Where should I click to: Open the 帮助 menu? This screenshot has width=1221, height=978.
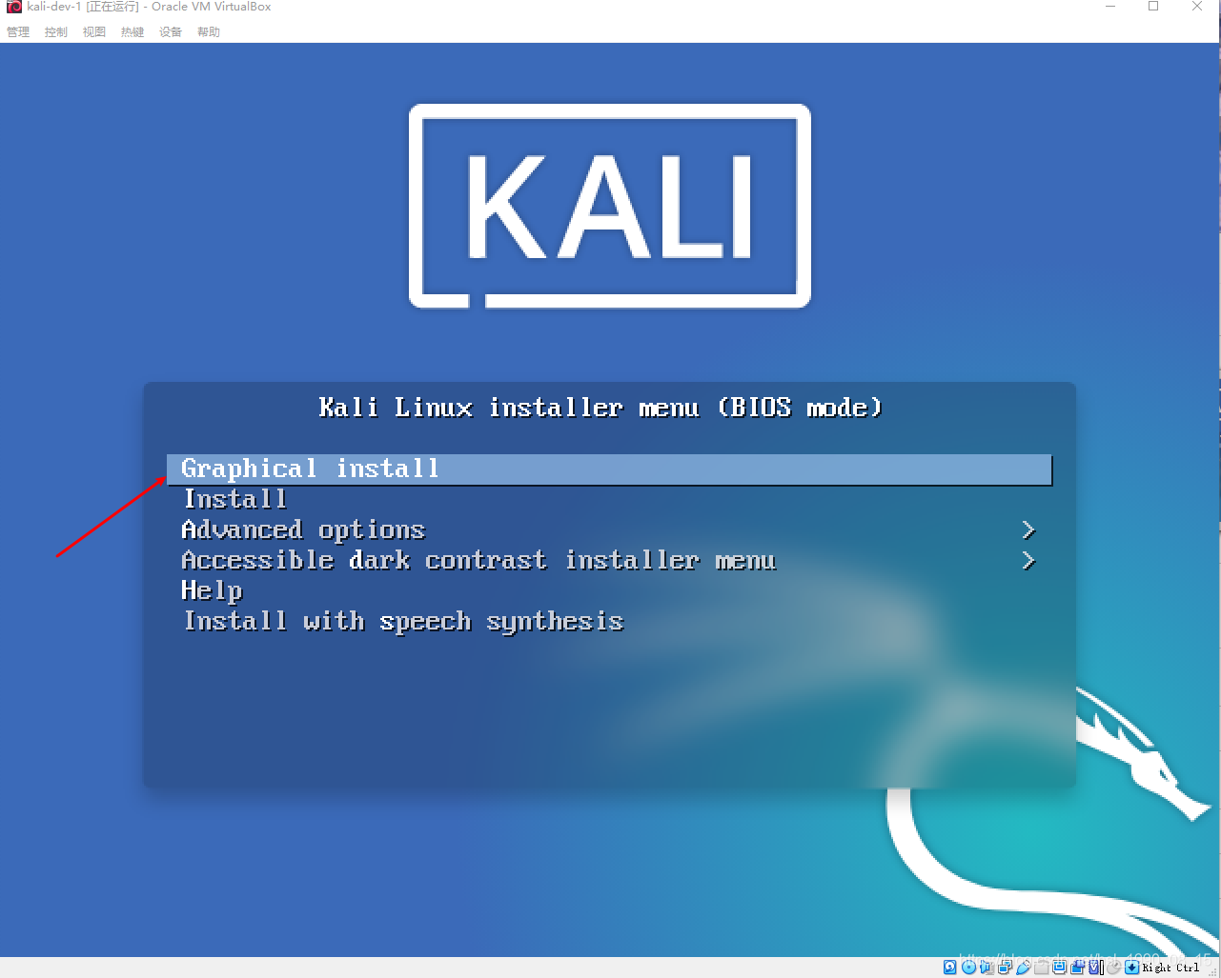click(209, 31)
